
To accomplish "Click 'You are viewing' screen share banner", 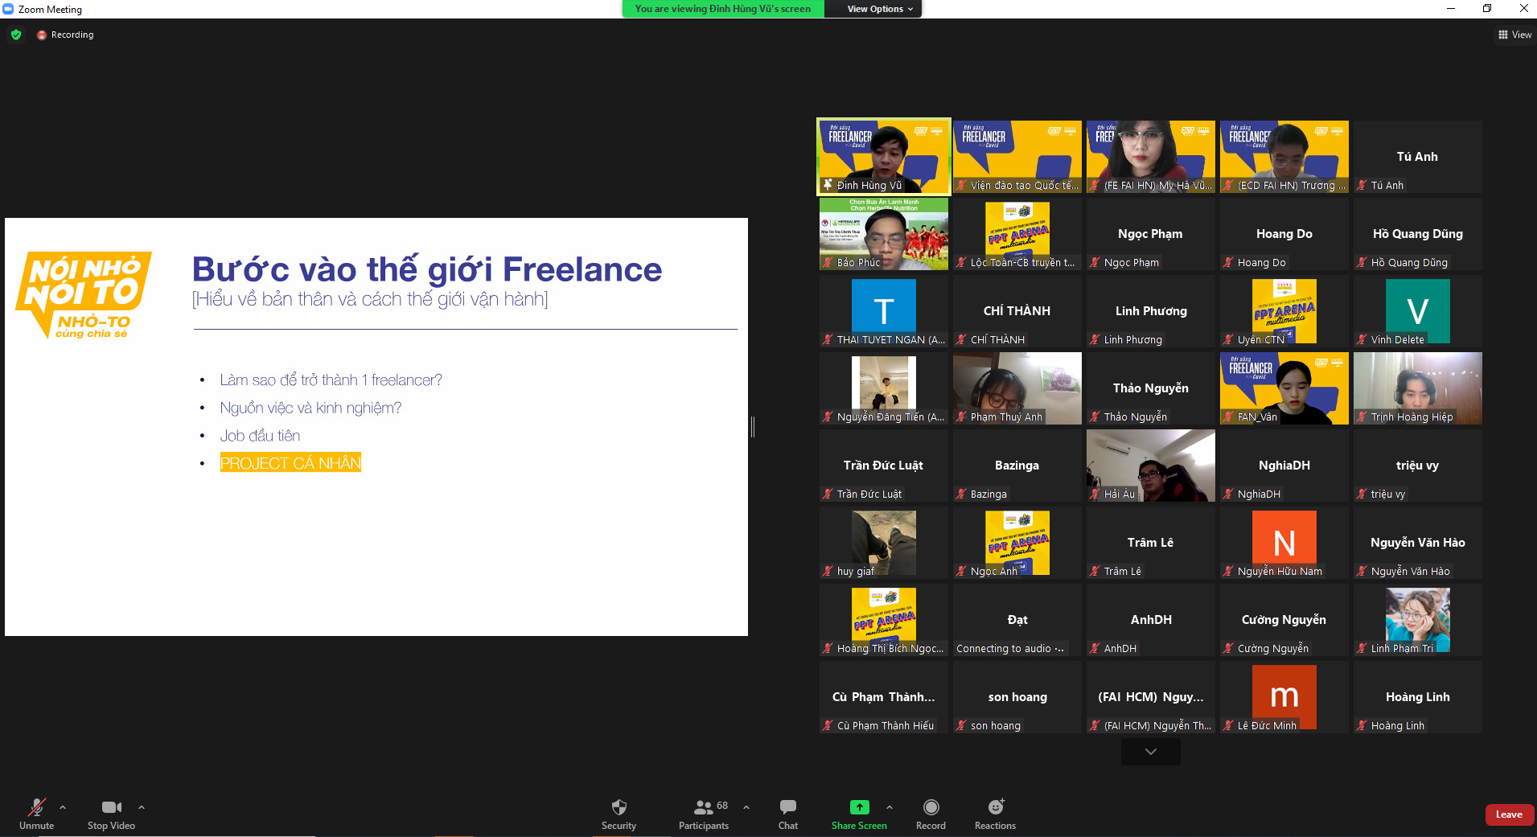I will (723, 9).
